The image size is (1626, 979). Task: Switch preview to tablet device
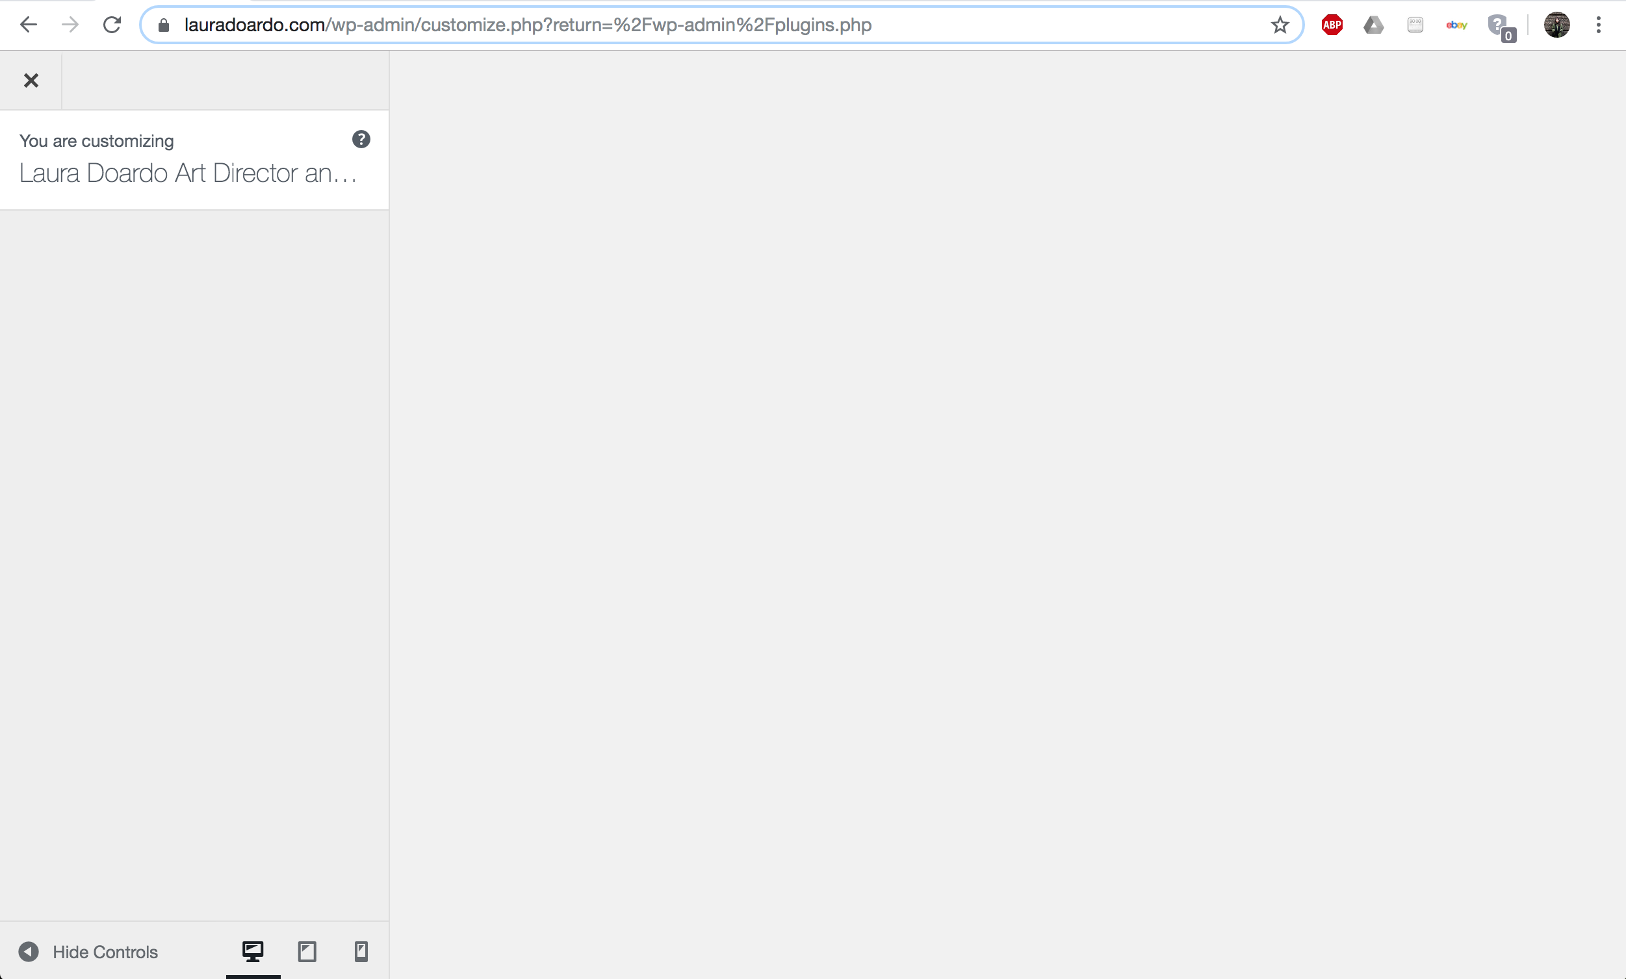tap(307, 951)
